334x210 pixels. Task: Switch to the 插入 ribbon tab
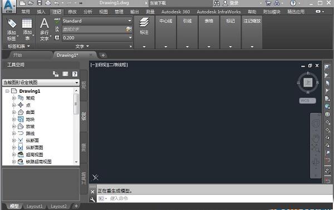point(41,12)
